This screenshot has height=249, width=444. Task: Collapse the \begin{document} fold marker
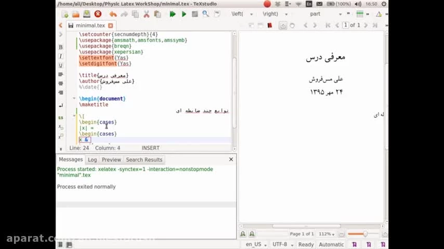tap(74, 99)
